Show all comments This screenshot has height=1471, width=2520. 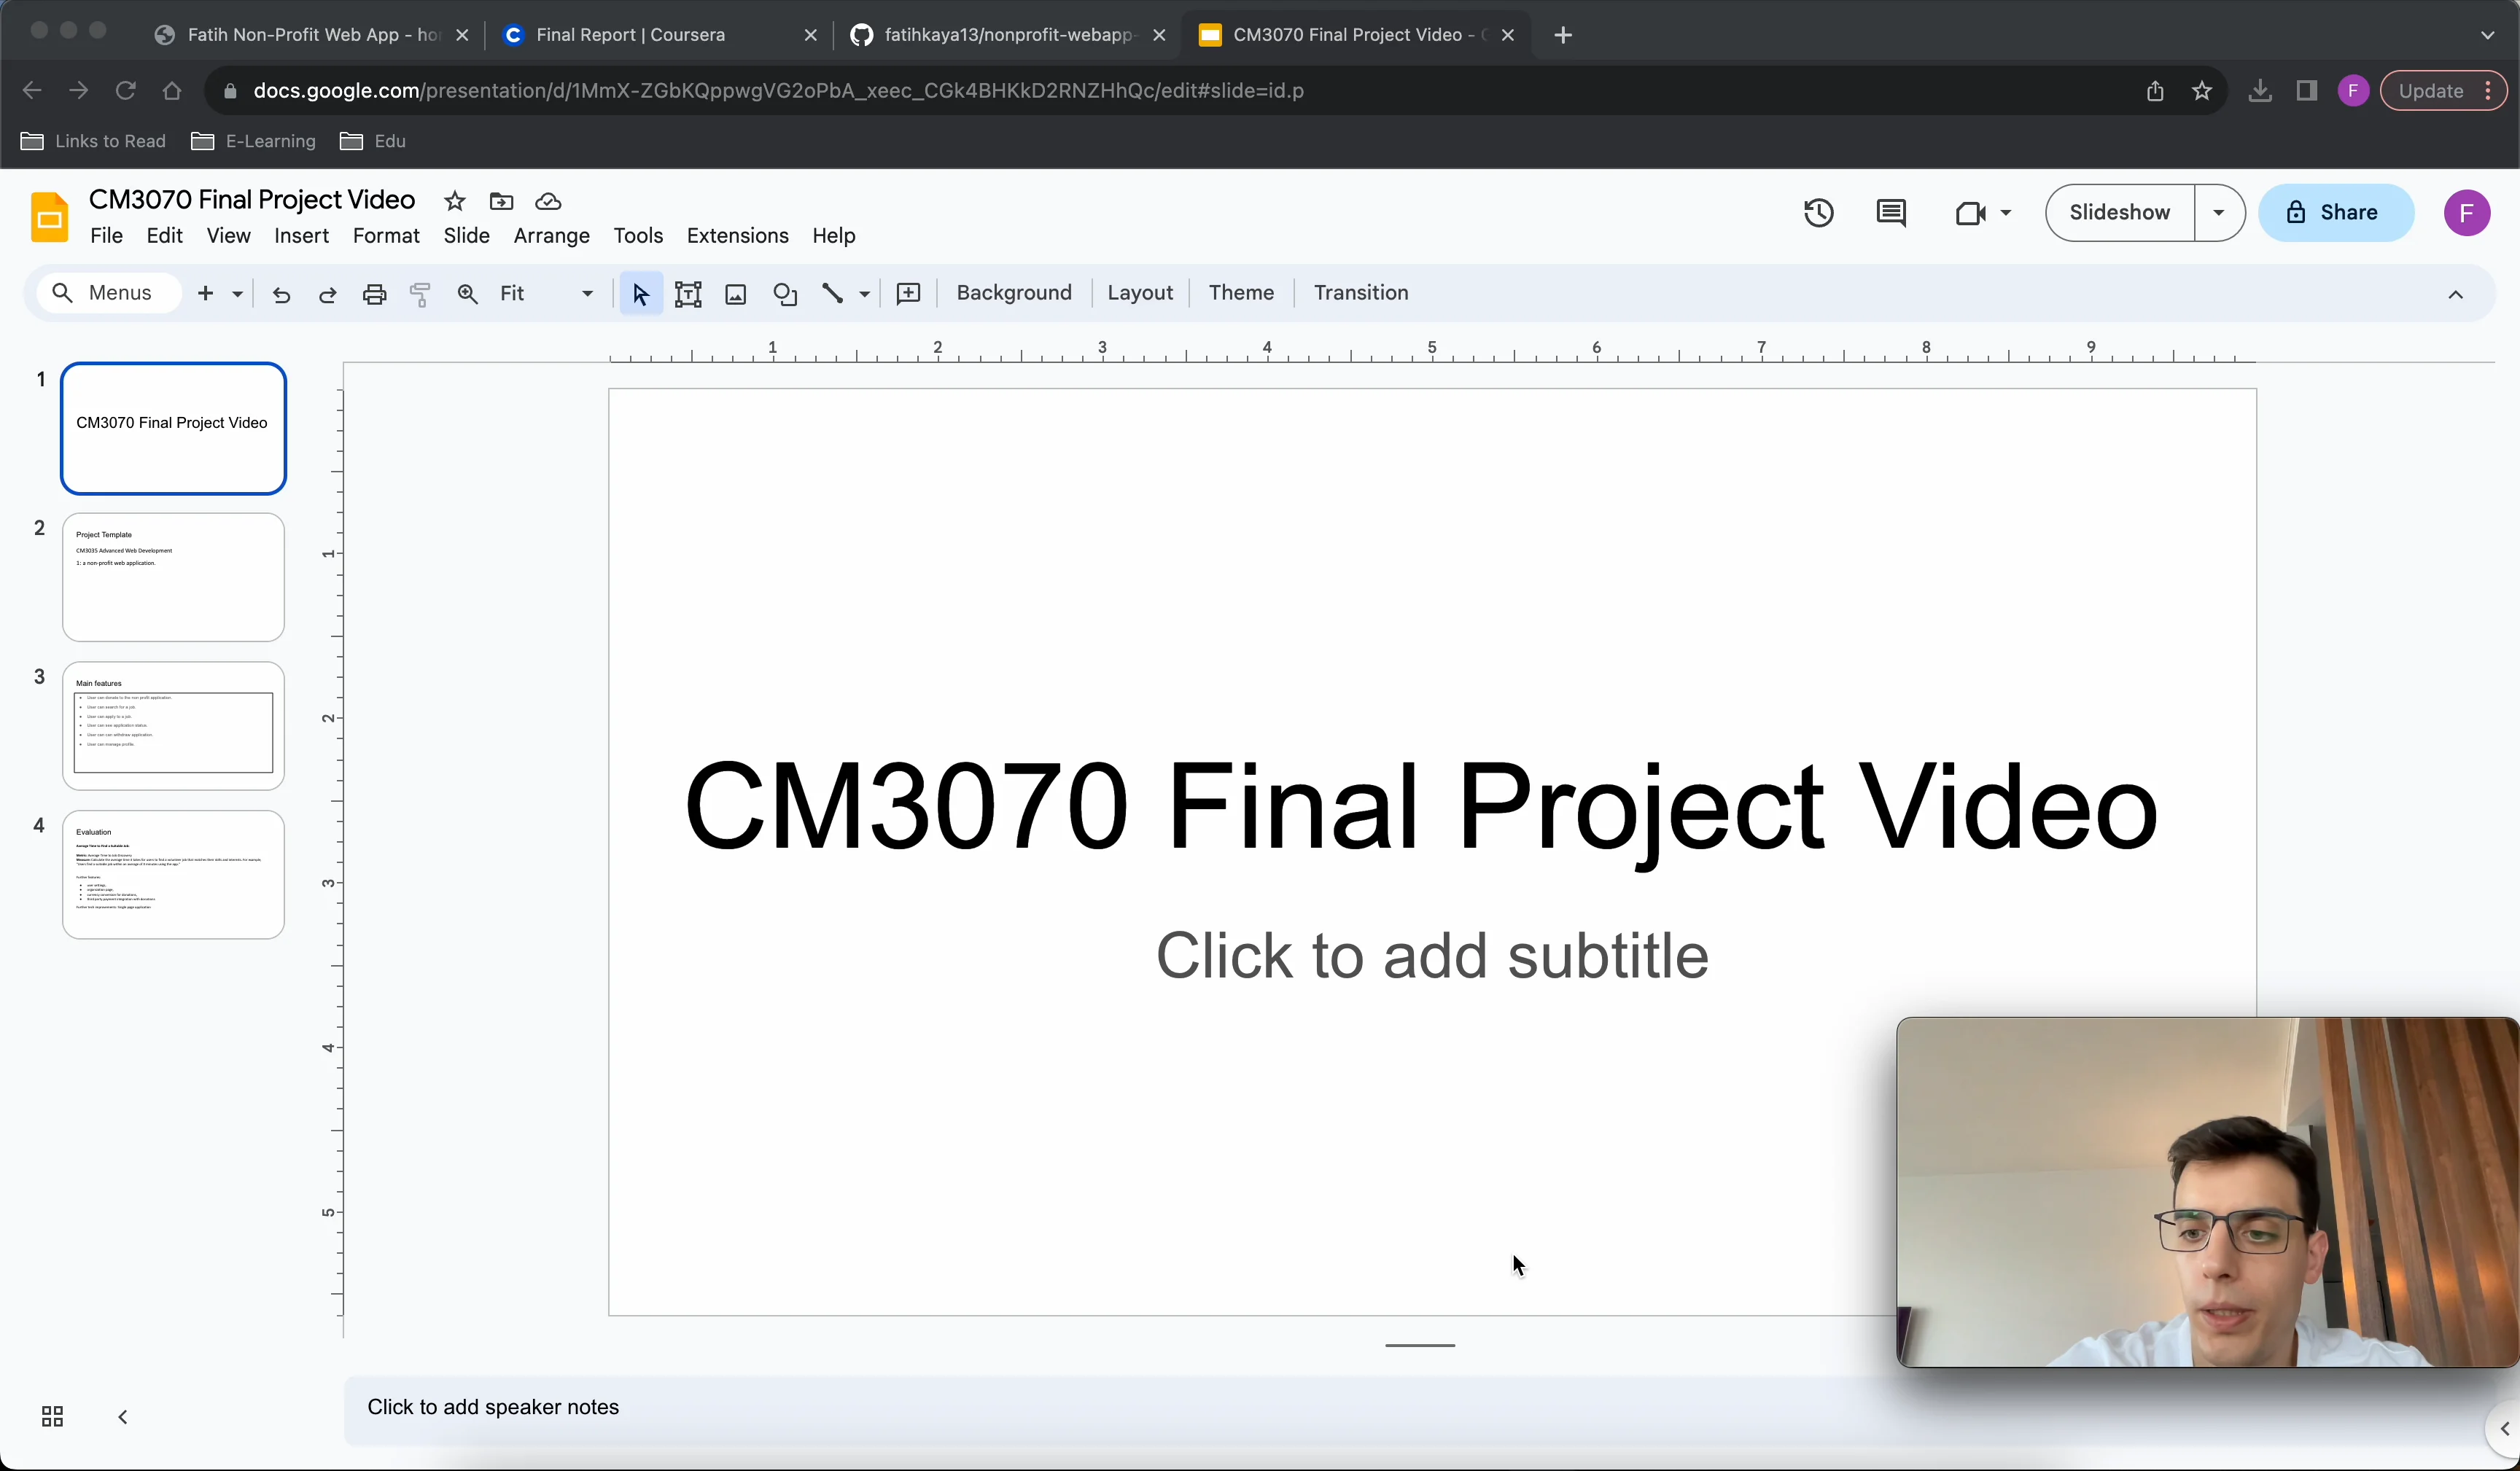tap(1890, 213)
